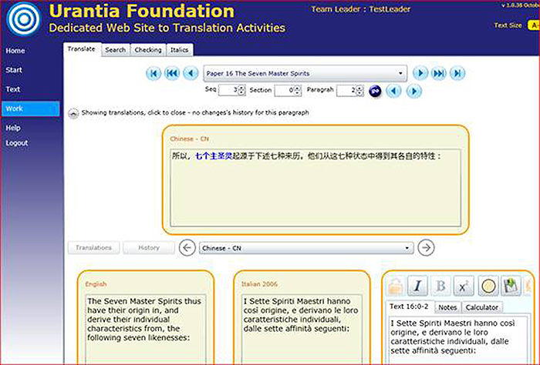Screen dimensions: 540x365
Task: Click Logout in the sidebar
Action: [17, 143]
